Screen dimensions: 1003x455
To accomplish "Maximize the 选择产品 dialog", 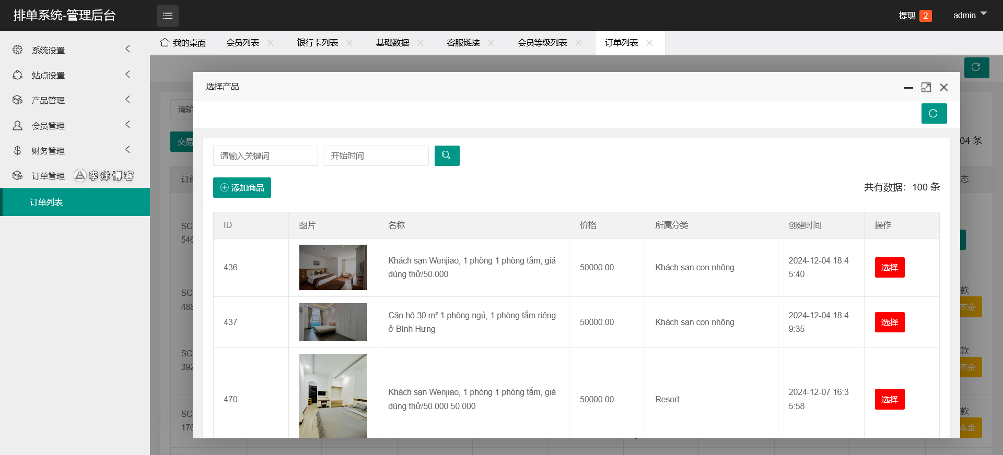I will (x=926, y=87).
